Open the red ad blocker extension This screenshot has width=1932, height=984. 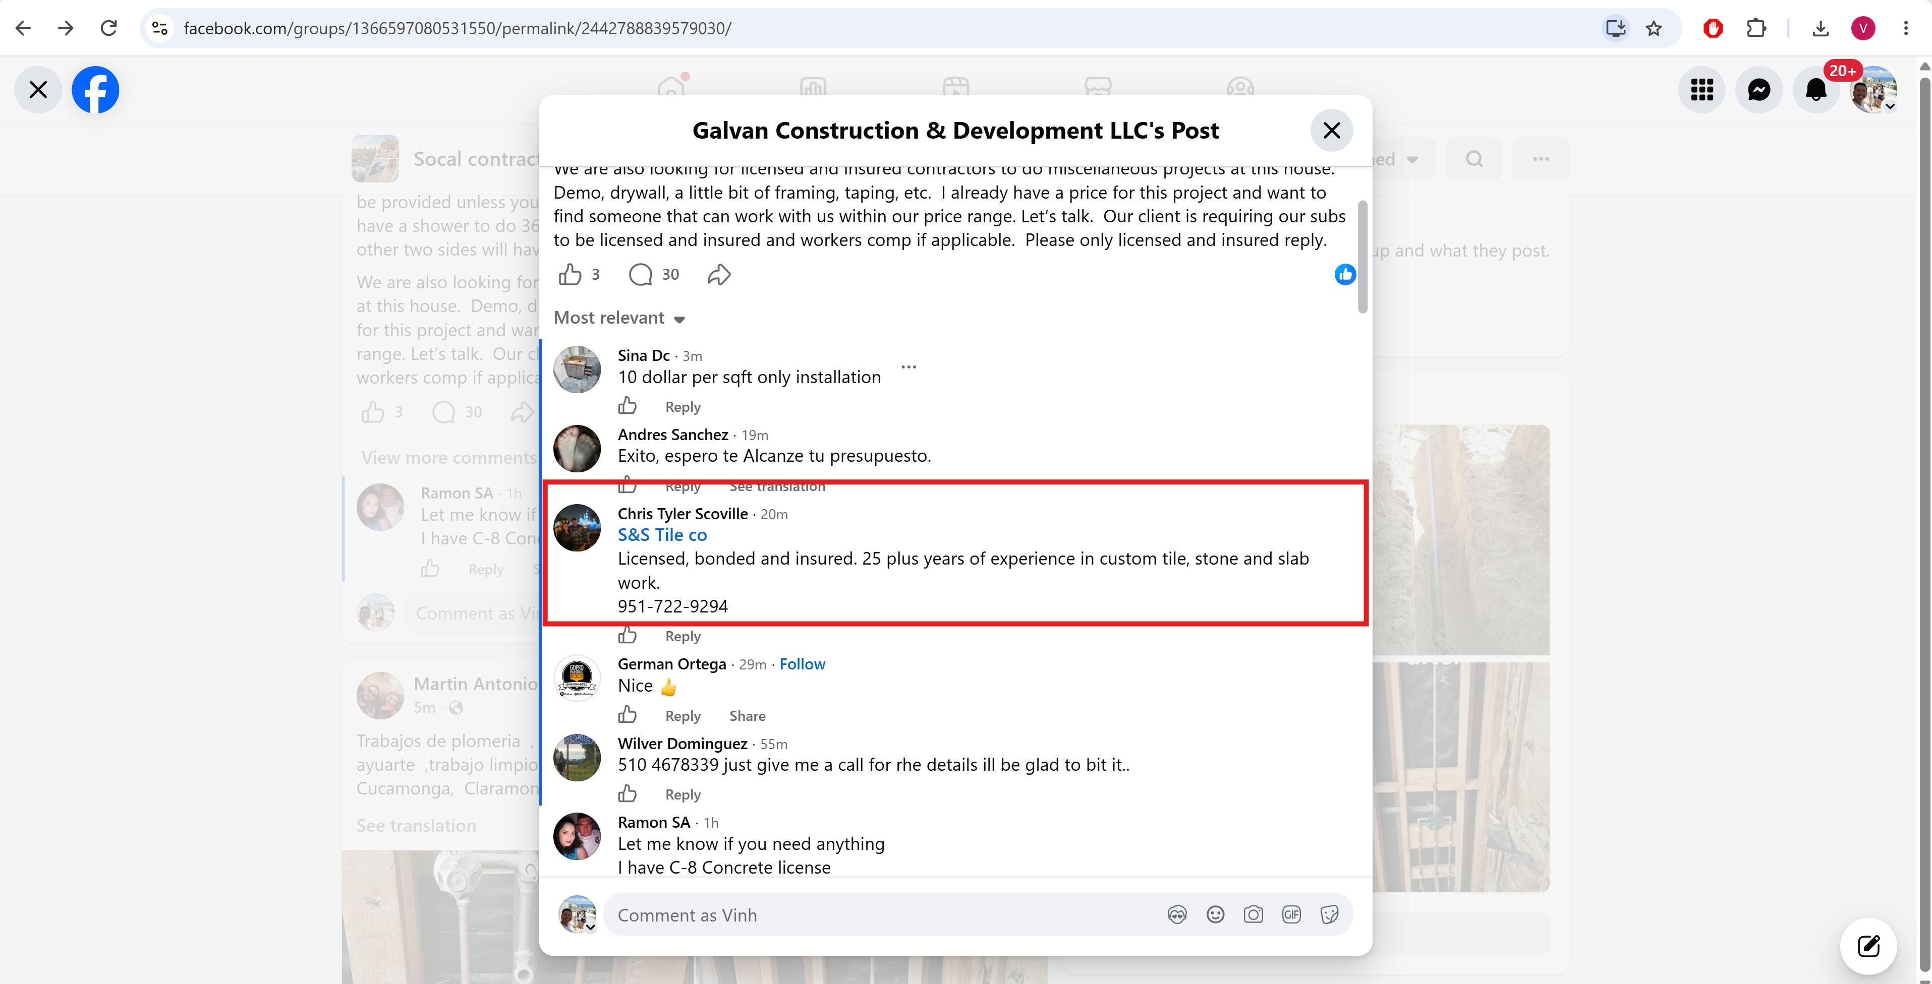(1713, 28)
